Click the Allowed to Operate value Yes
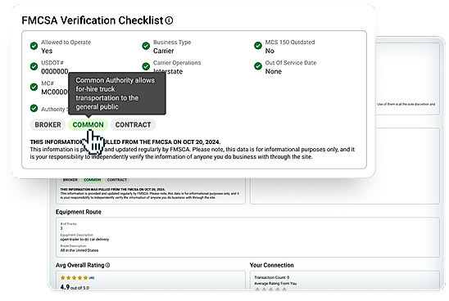This screenshot has height=301, width=449. [x=47, y=51]
